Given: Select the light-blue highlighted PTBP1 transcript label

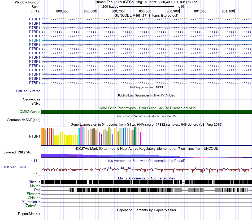Looking at the screenshot, I should (34, 40).
